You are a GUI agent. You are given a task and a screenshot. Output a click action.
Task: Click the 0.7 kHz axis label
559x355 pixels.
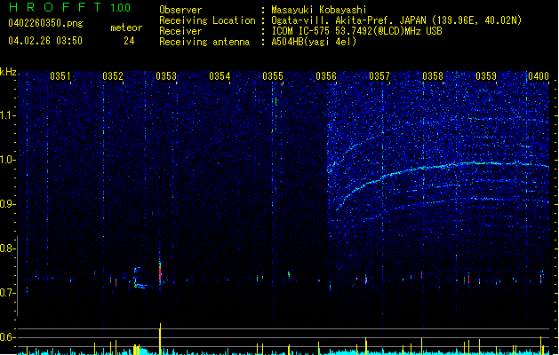[8, 293]
